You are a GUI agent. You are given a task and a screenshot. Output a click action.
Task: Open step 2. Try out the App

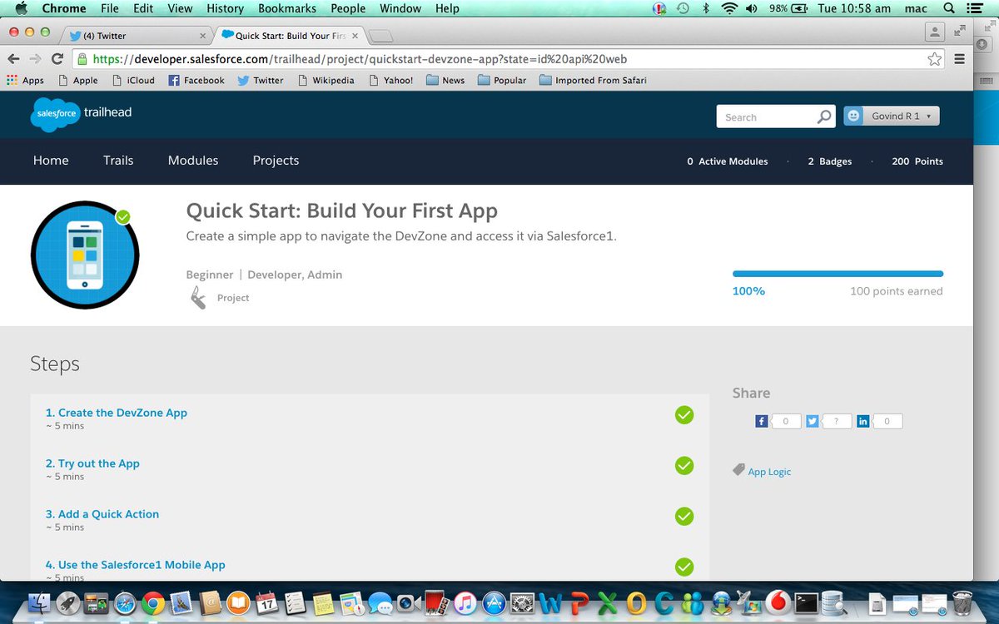pyautogui.click(x=92, y=463)
